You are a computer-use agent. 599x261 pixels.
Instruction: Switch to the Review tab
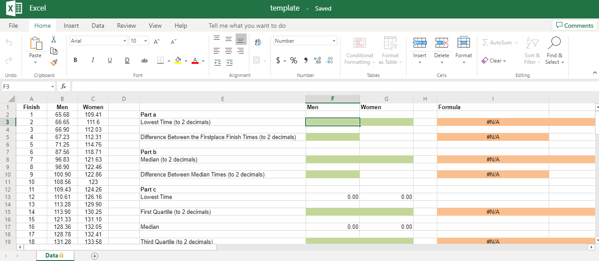126,26
